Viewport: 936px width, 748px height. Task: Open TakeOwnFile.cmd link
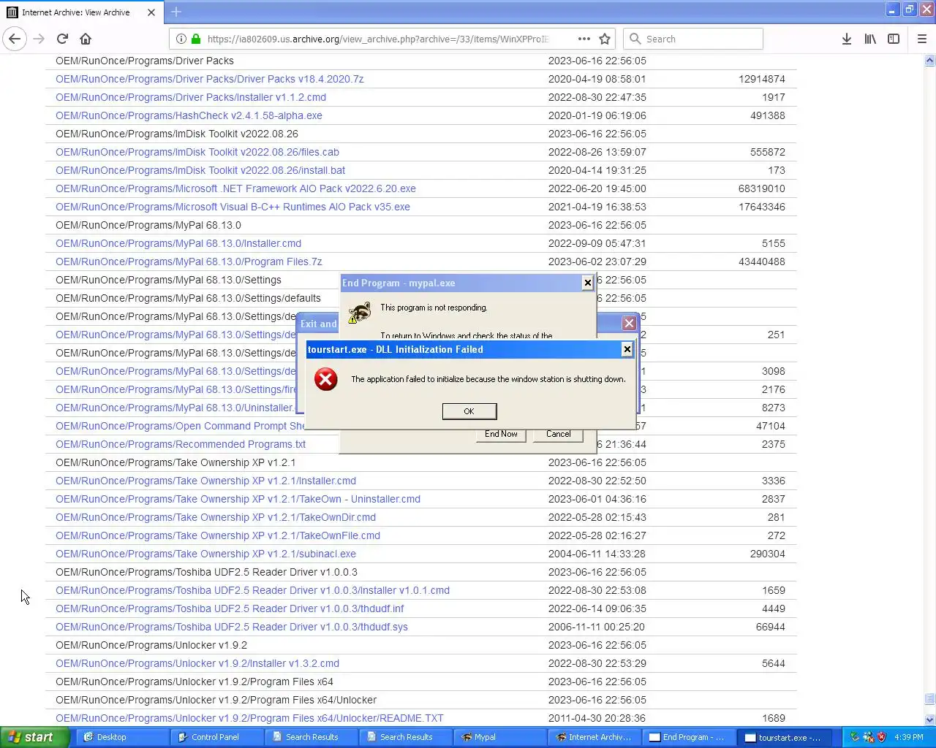coord(218,535)
